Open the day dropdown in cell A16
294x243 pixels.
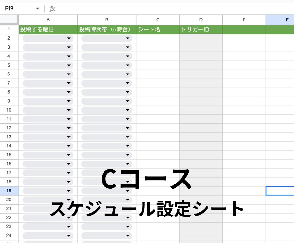click(x=69, y=164)
